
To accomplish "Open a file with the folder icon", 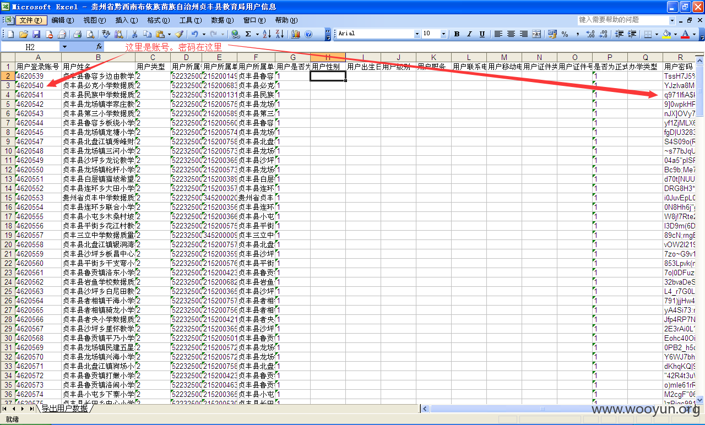I will pyautogui.click(x=24, y=34).
